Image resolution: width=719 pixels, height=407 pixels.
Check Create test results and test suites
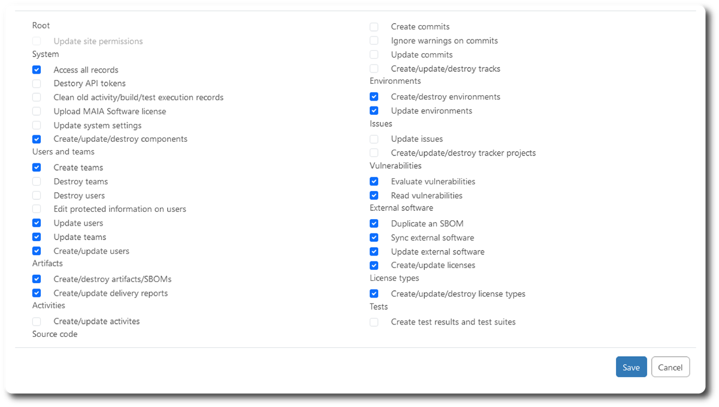coord(374,322)
